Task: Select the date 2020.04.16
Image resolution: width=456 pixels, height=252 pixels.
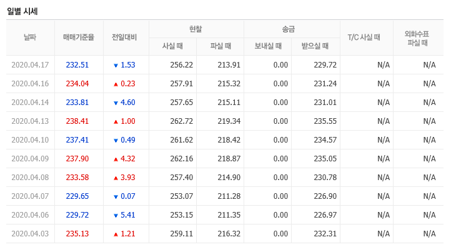Action: 30,84
